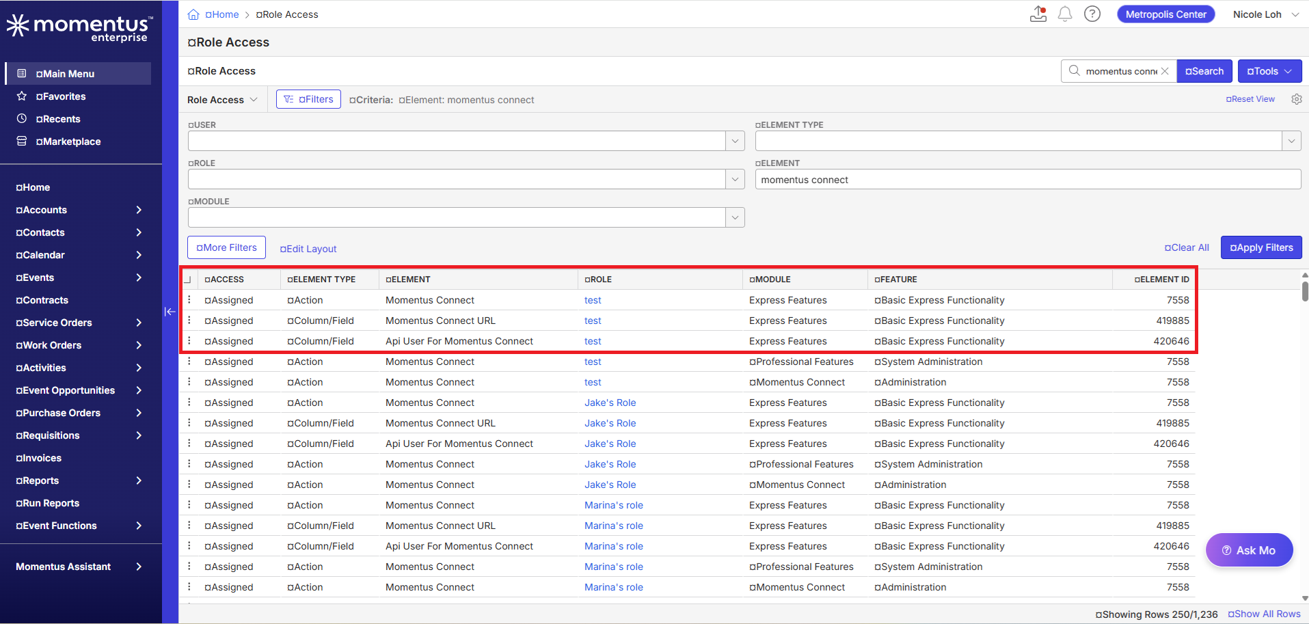Click the Filters button
This screenshot has width=1309, height=624.
(x=308, y=99)
